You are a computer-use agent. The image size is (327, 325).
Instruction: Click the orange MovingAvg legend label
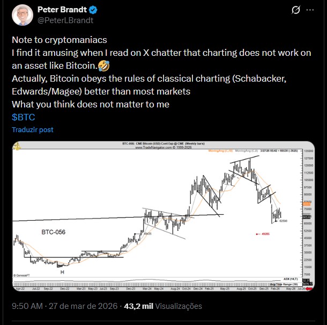pyautogui.click(x=219, y=151)
